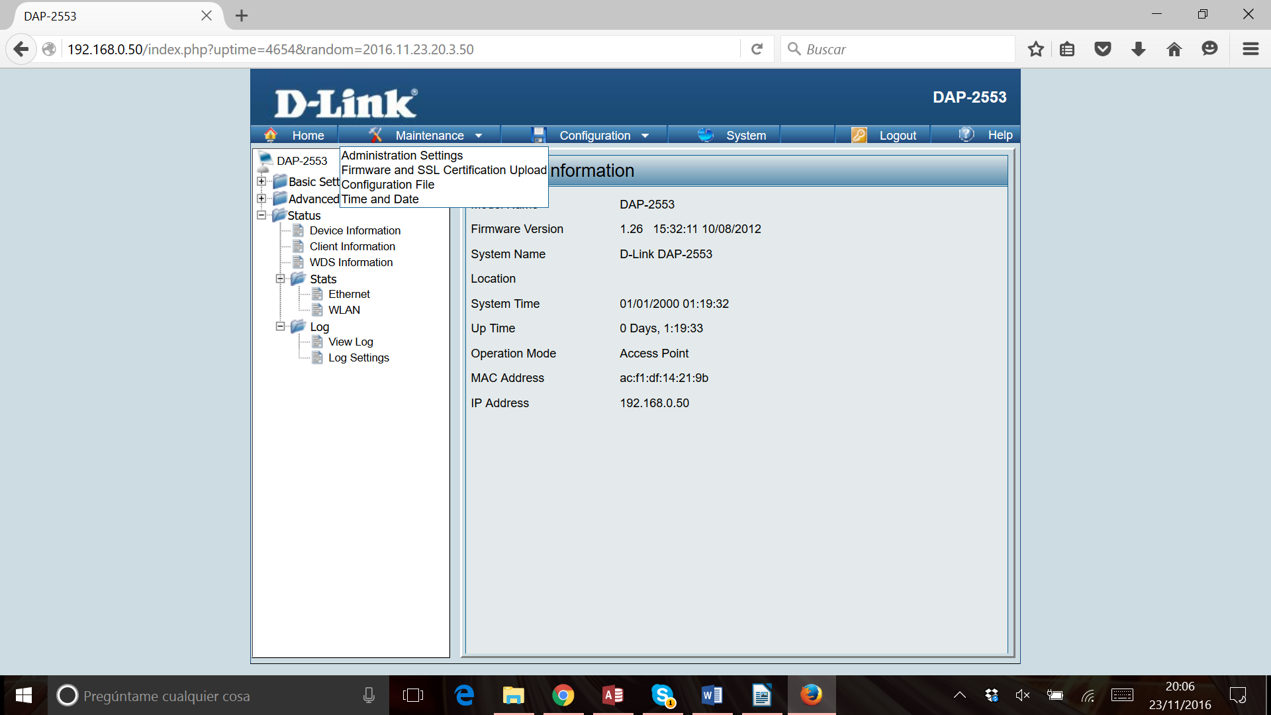Click the Log Settings page icon
The width and height of the screenshot is (1271, 715).
point(318,358)
